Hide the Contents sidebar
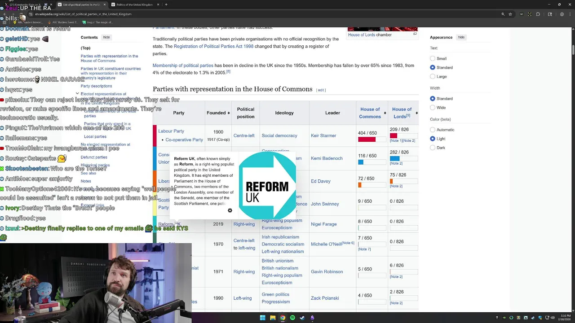The width and height of the screenshot is (575, 323). (106, 37)
